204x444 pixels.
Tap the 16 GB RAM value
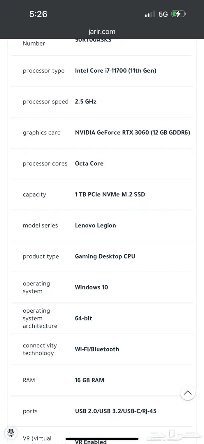coord(89,380)
